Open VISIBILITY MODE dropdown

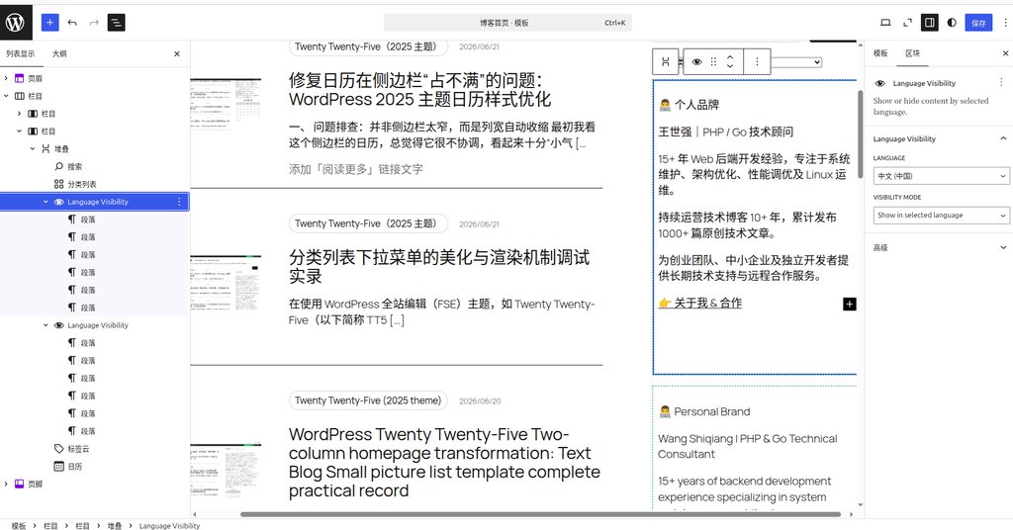click(941, 215)
